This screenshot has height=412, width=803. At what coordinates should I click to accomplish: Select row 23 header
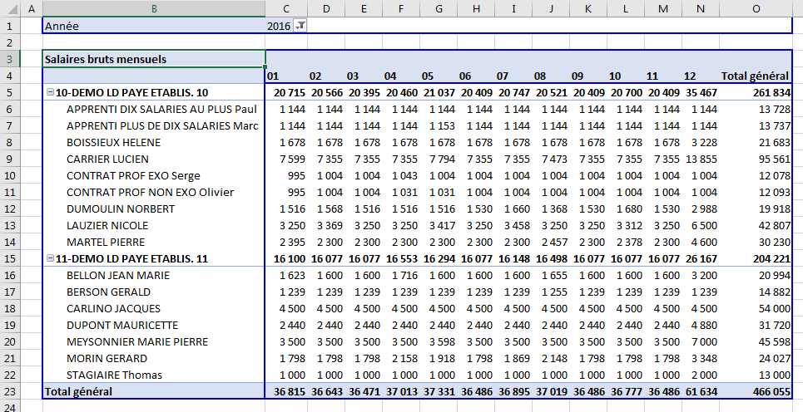pos(10,391)
